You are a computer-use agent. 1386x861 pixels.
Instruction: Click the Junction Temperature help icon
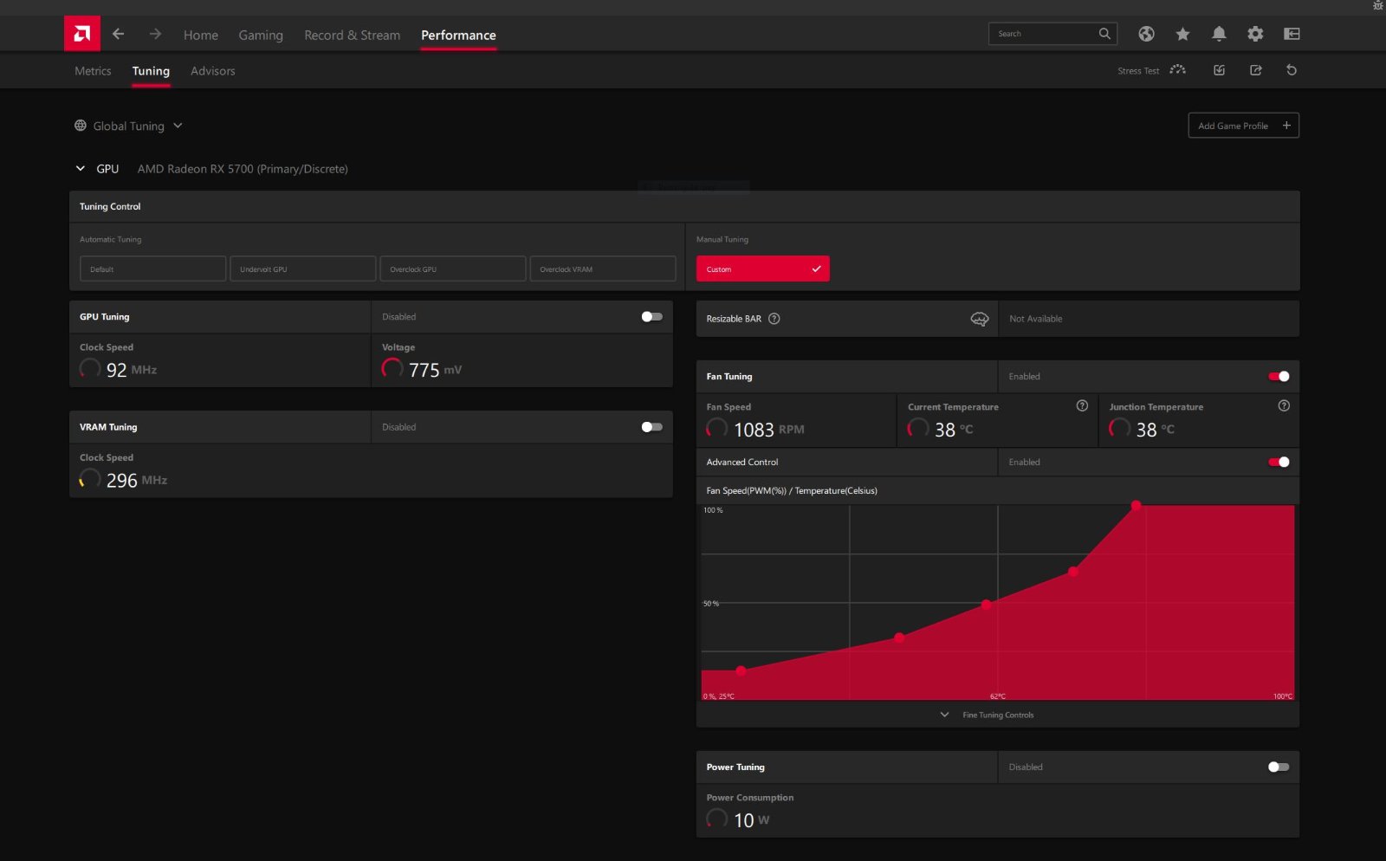tap(1284, 405)
